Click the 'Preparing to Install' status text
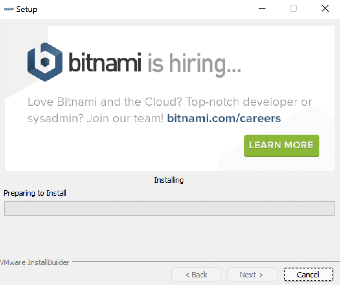 (x=35, y=193)
